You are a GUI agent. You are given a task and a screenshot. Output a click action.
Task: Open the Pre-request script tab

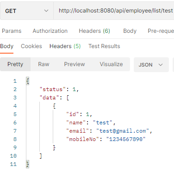[x=161, y=31]
